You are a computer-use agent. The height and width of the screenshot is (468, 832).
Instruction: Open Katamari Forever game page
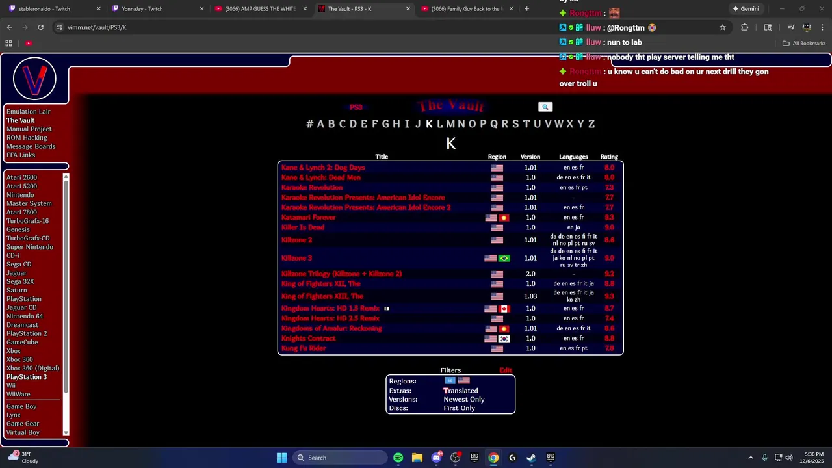click(309, 218)
